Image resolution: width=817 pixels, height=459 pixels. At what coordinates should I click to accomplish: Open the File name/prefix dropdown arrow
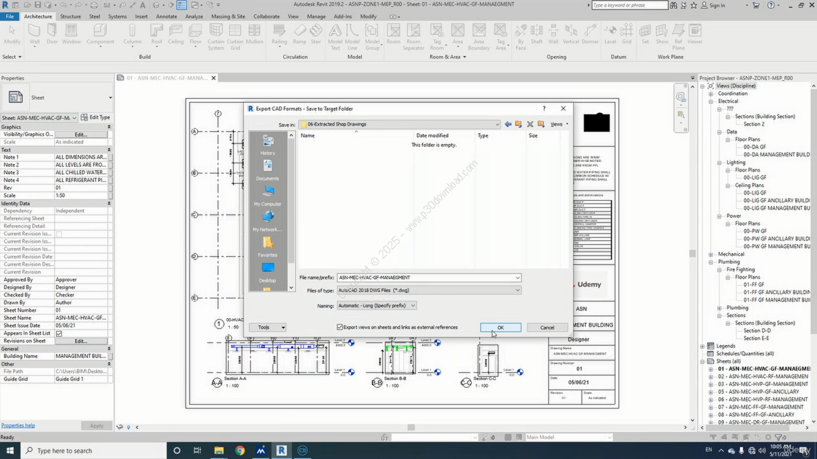(x=518, y=277)
